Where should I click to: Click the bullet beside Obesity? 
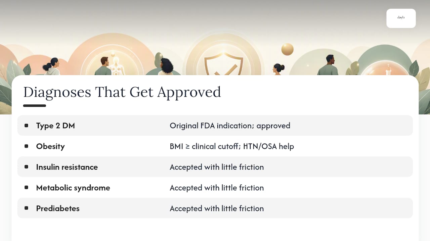tap(27, 146)
